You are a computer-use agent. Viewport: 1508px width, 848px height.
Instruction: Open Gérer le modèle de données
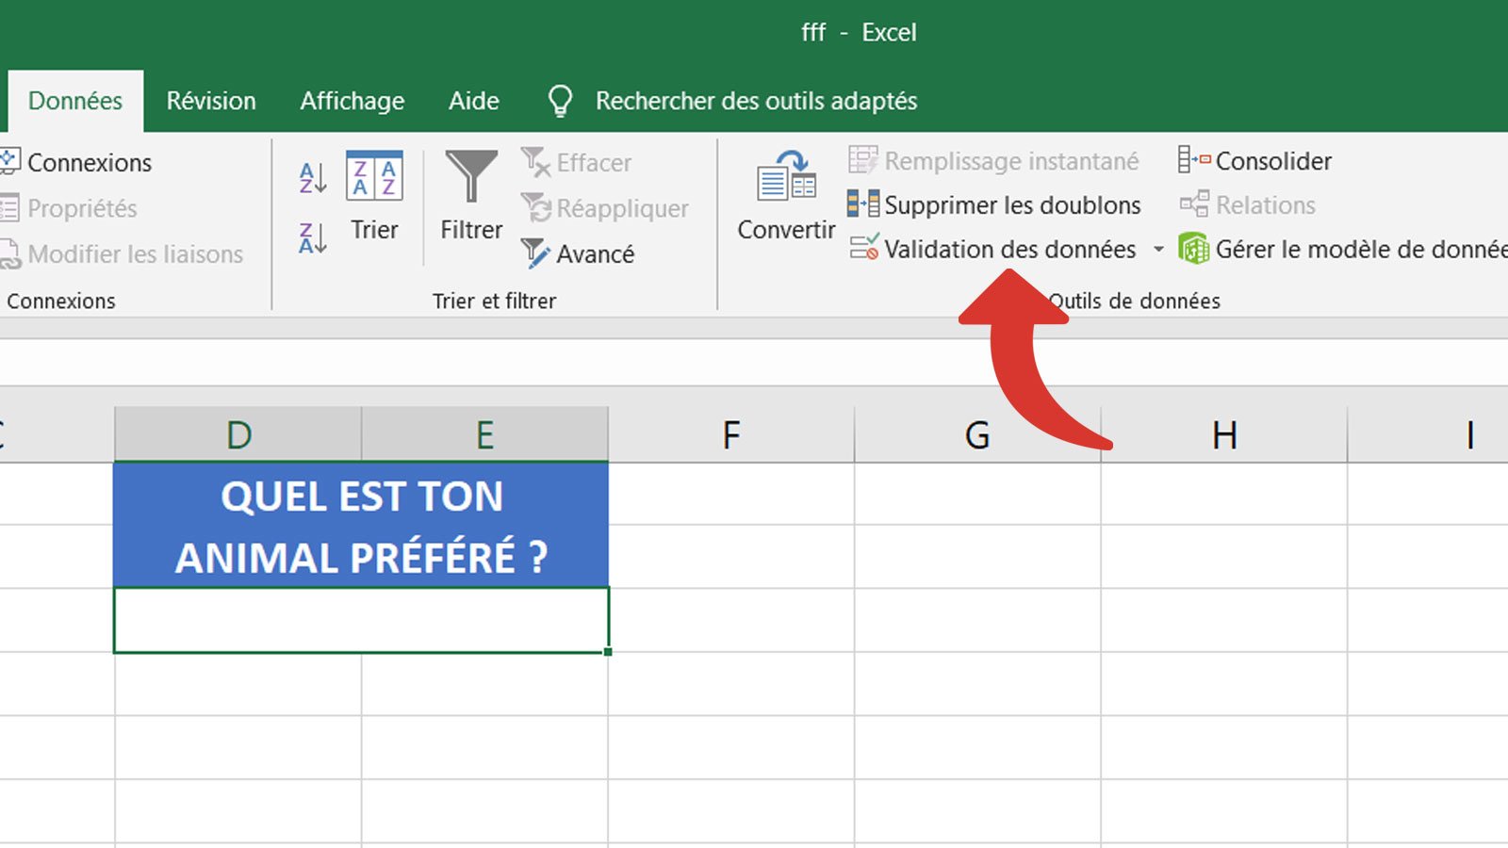tap(1342, 249)
